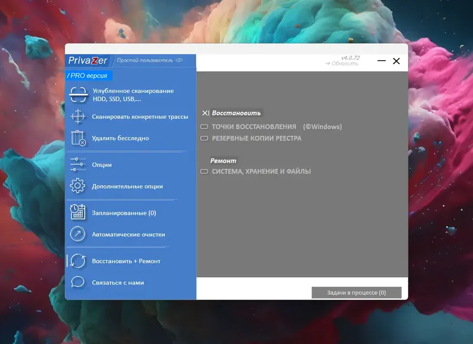
Task: Click the Автоматические очистки clock icon
Action: pyautogui.click(x=77, y=234)
